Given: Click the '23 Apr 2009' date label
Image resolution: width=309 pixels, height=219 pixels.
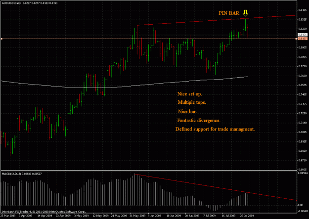Looking at the screenshot, I should pyautogui.click(x=63, y=216).
